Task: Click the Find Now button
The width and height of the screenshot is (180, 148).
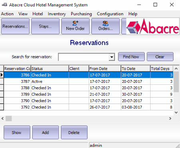Action: (x=131, y=57)
